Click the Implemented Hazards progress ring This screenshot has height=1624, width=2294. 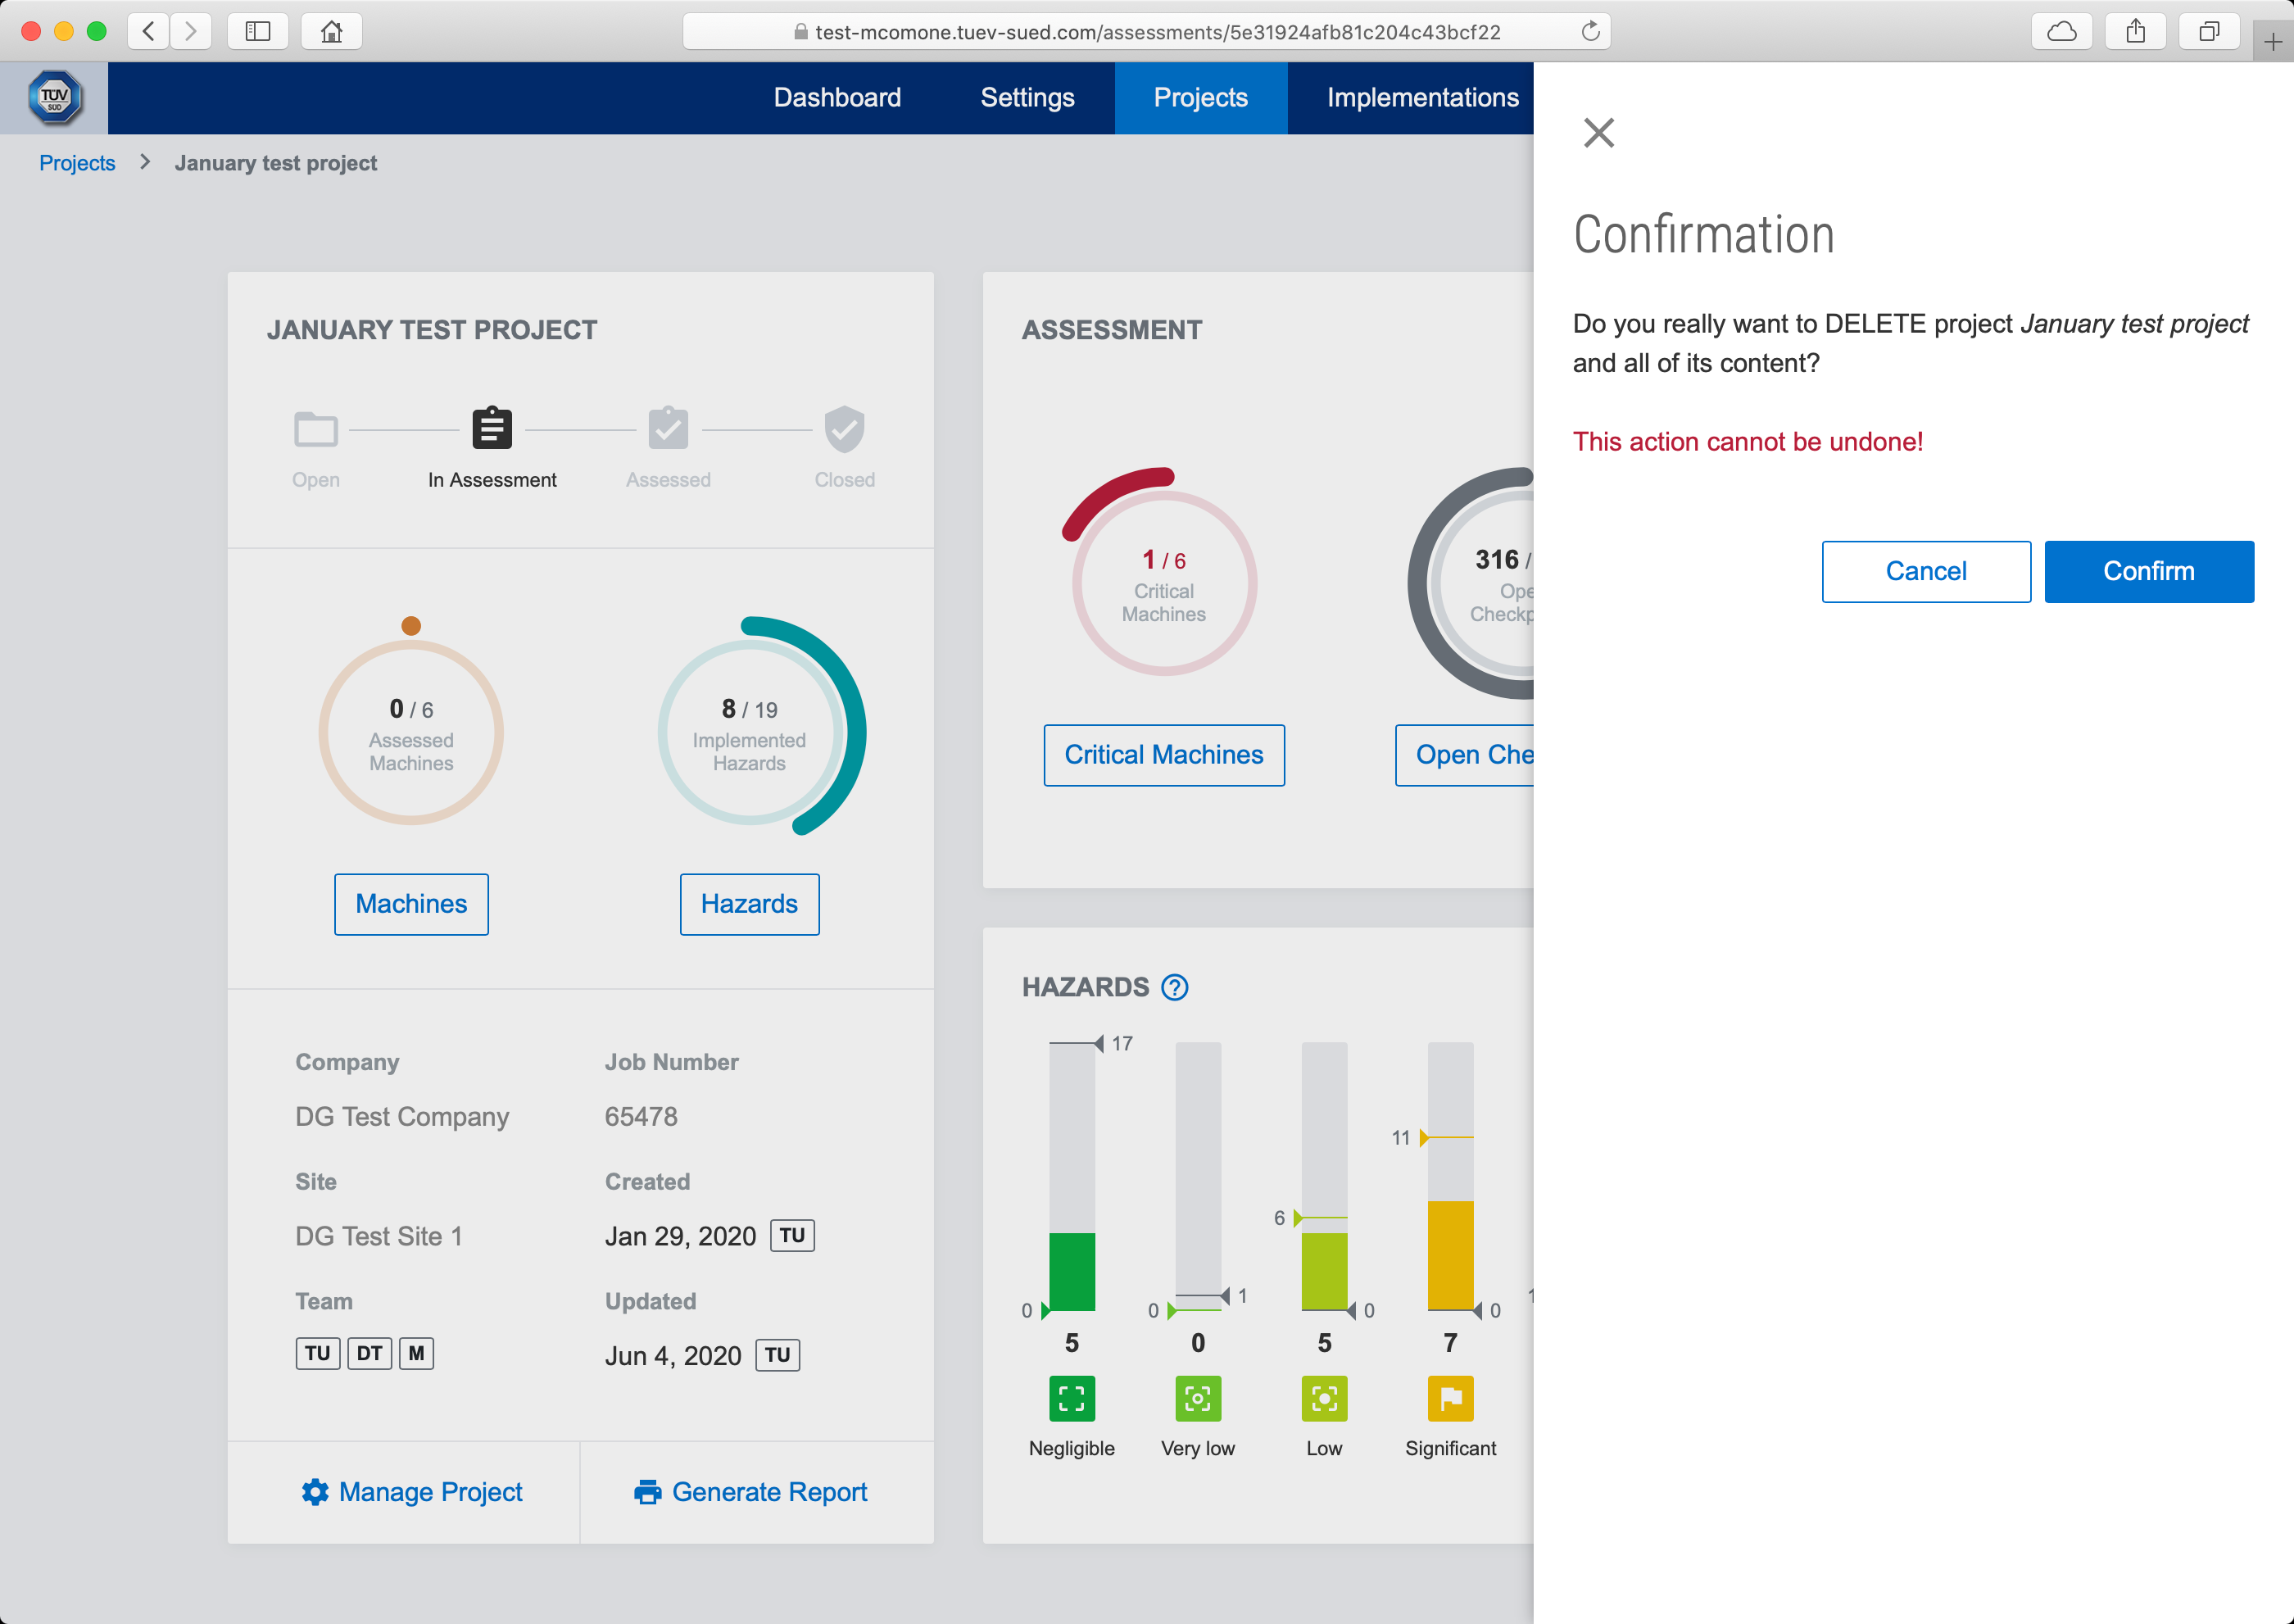pyautogui.click(x=750, y=733)
